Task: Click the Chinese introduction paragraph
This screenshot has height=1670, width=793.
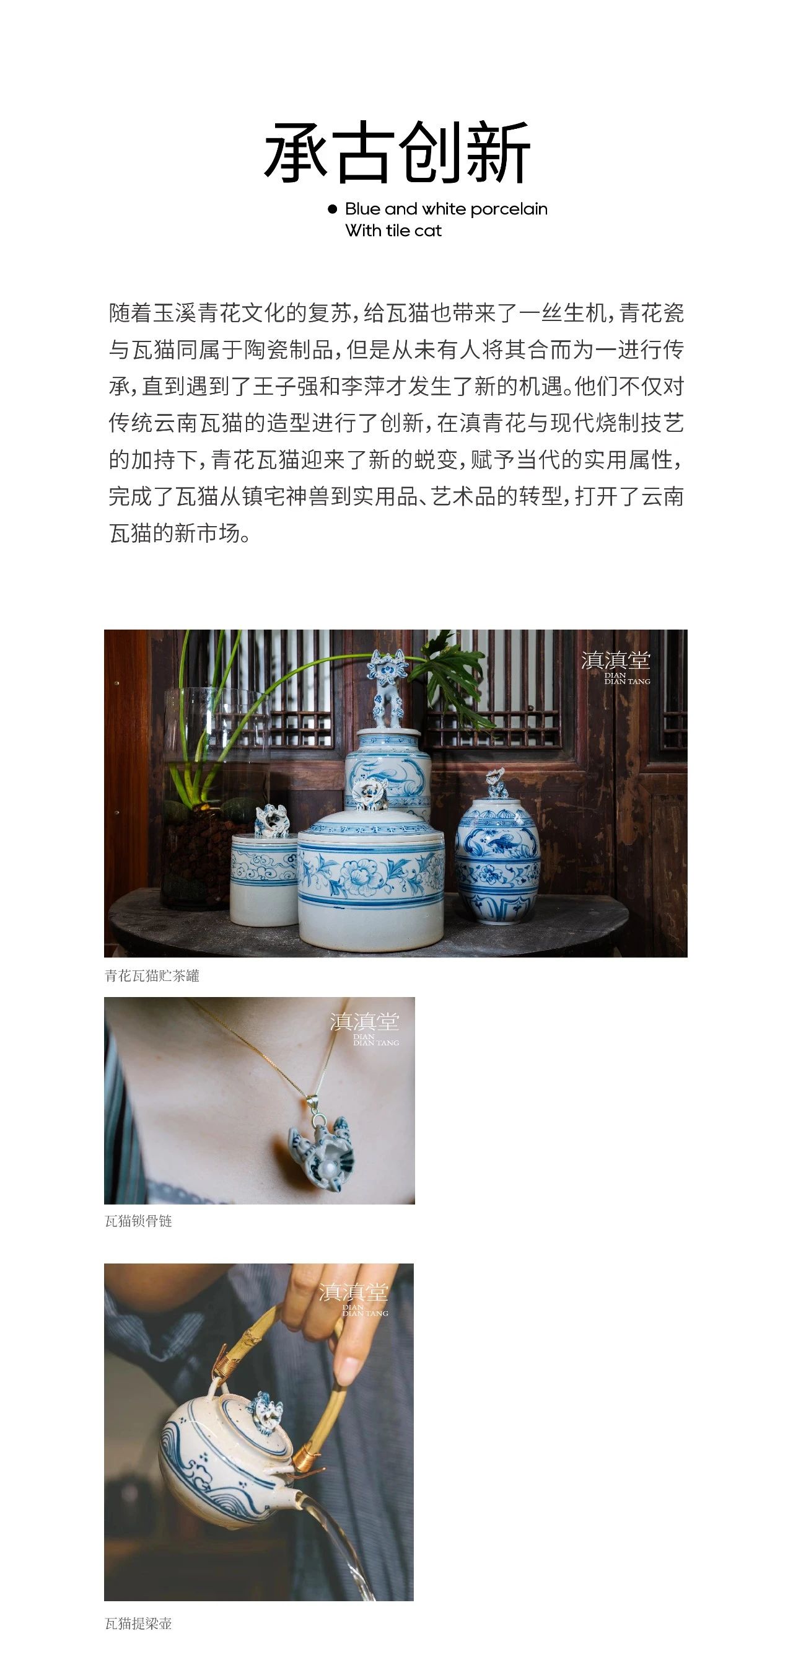Action: [x=396, y=423]
